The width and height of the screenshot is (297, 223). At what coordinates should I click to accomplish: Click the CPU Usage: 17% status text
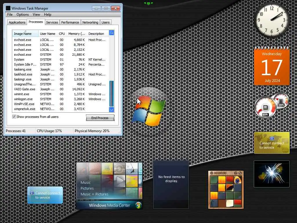click(49, 131)
